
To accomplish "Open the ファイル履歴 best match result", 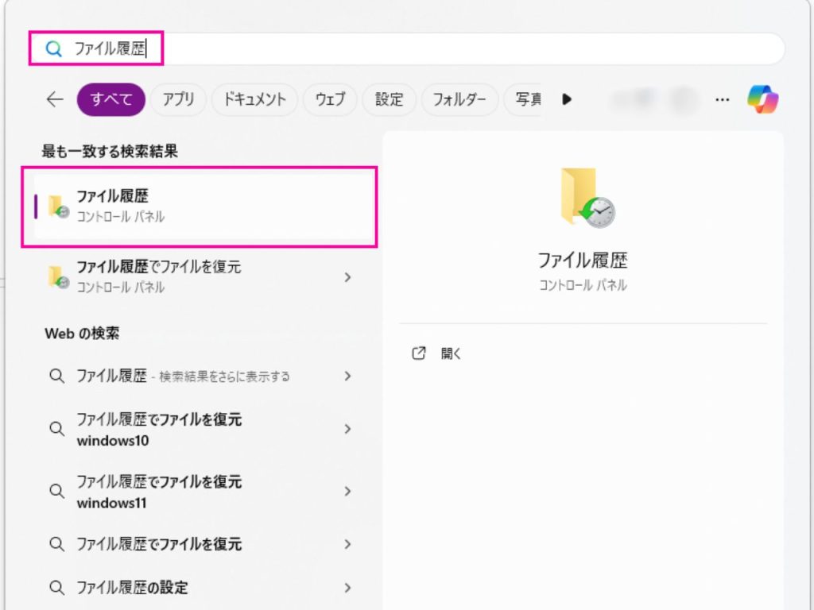I will tap(199, 207).
